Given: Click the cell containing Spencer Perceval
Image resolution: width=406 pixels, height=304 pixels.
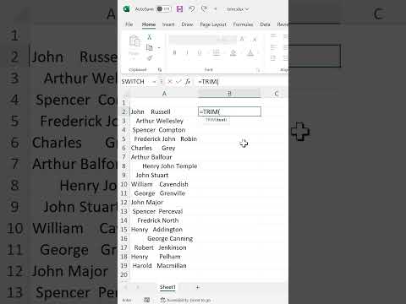Looking at the screenshot, I should tap(164, 211).
